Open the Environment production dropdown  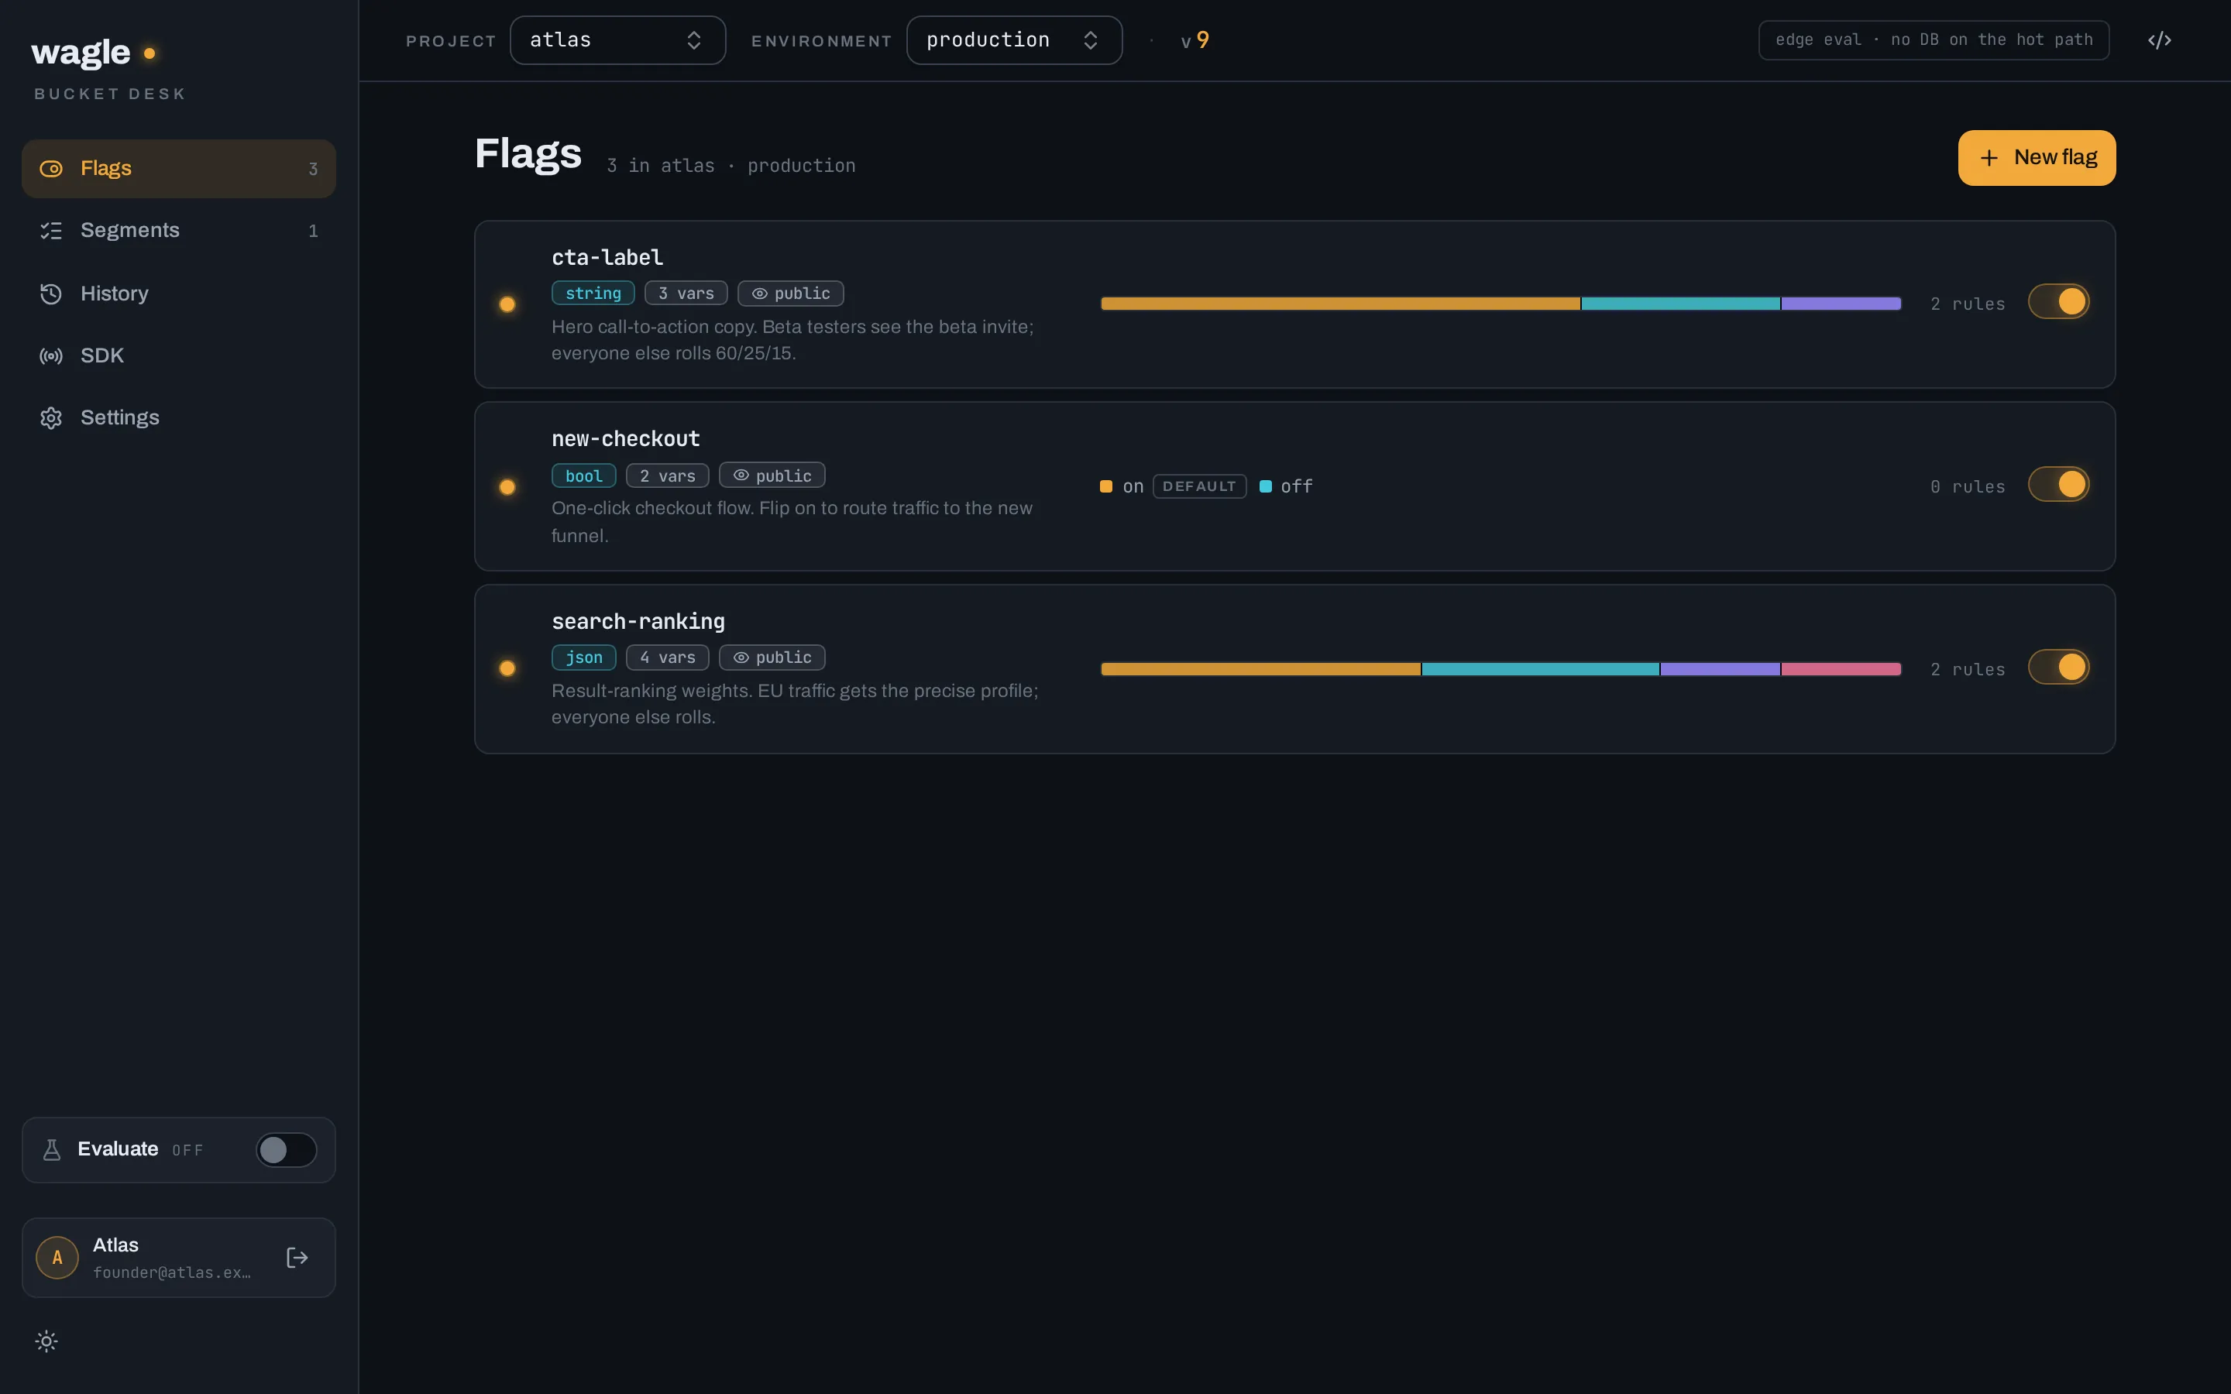(x=1014, y=40)
